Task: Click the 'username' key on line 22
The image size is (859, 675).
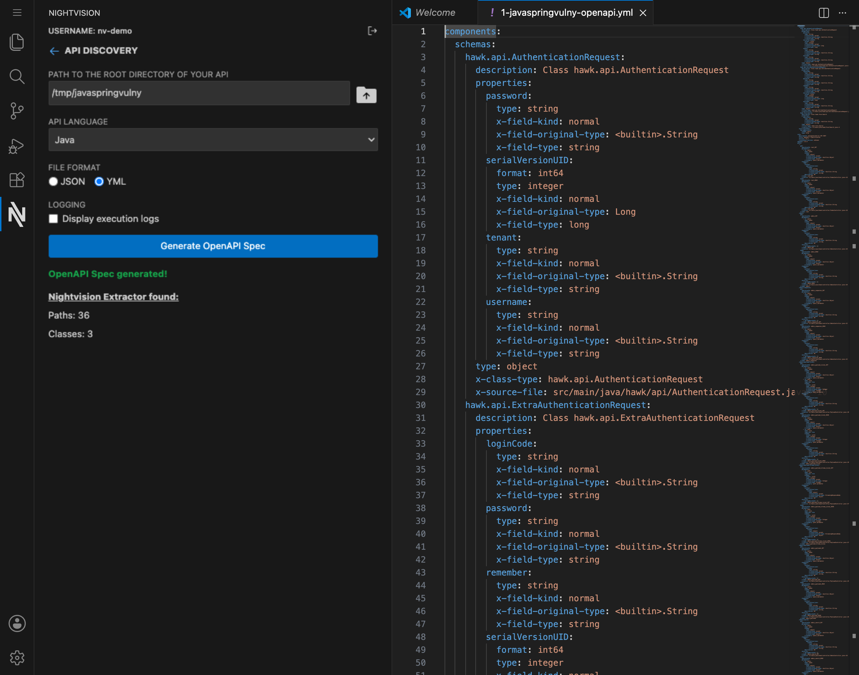Action: 506,302
